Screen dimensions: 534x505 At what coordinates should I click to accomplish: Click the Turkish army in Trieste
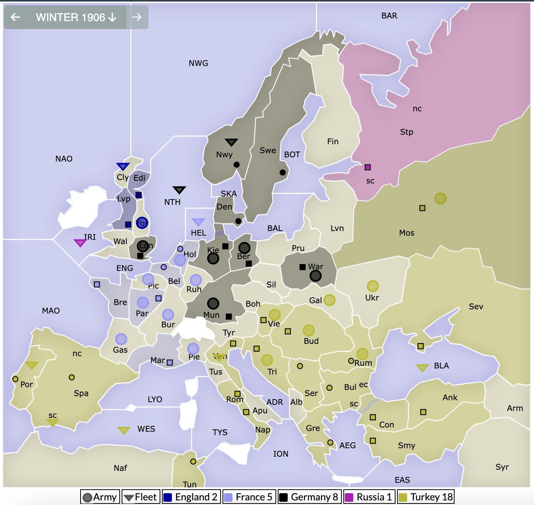coord(267,360)
